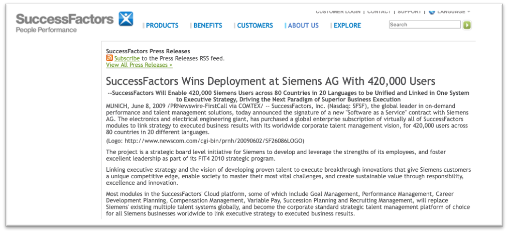507x232 pixels.
Task: Click the orange RSS feed icon
Action: tap(109, 58)
